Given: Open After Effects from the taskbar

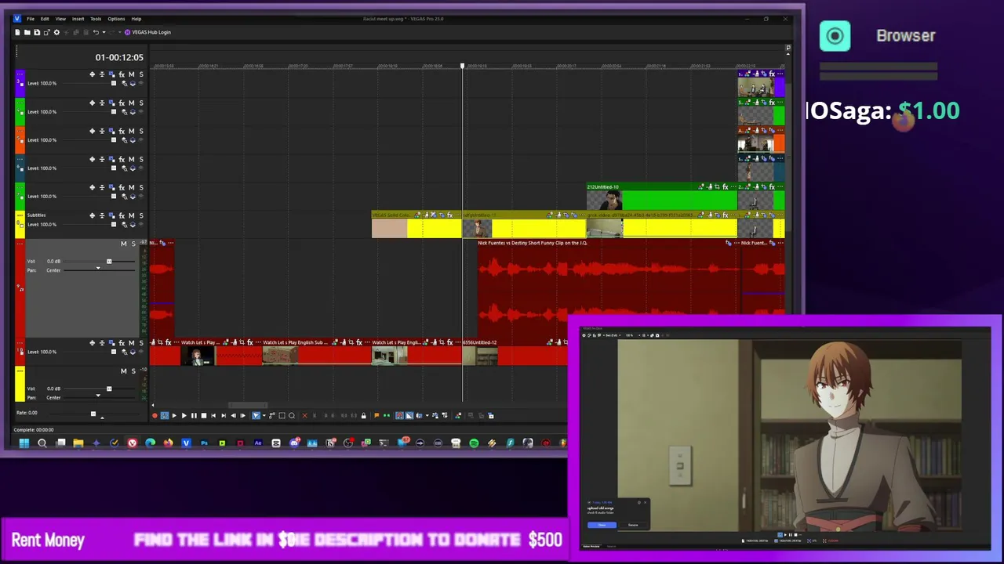Looking at the screenshot, I should 258,443.
